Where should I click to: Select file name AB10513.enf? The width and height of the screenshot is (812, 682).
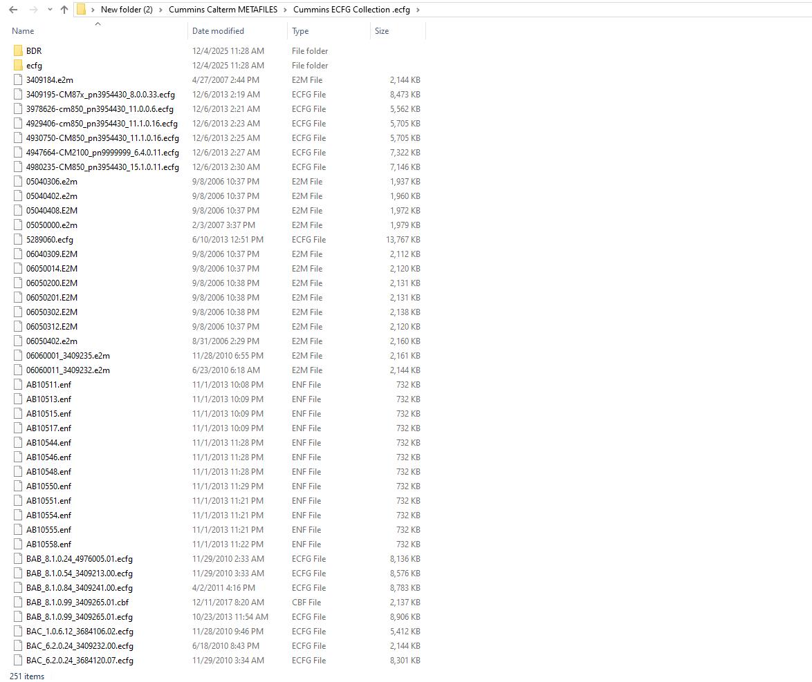(x=48, y=399)
